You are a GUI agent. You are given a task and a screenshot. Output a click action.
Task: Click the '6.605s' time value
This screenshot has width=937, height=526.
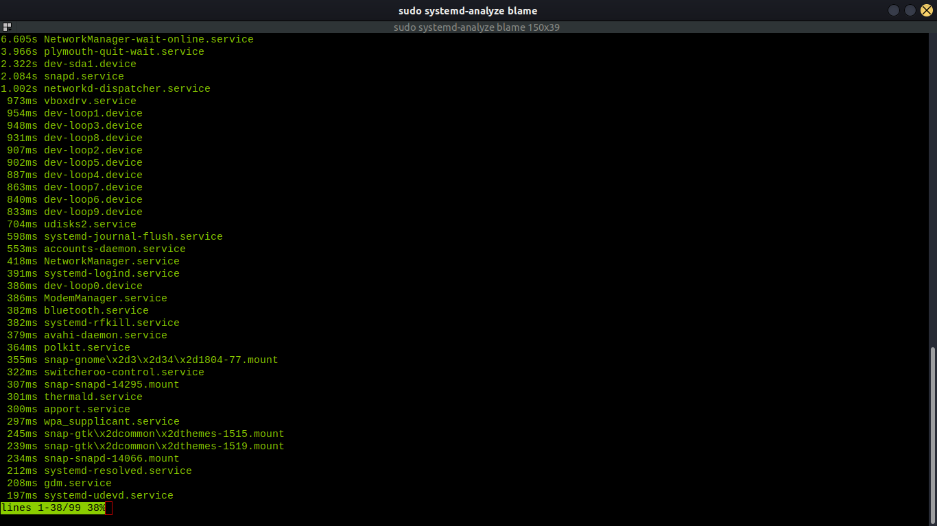[x=19, y=40]
